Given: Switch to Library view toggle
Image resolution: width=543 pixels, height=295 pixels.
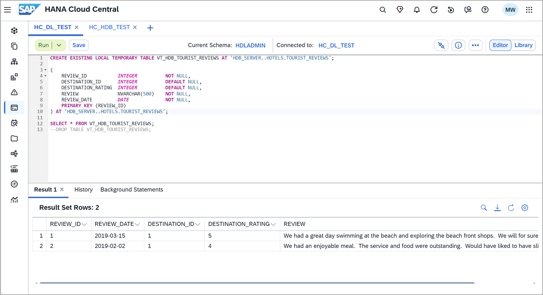Looking at the screenshot, I should pos(523,45).
